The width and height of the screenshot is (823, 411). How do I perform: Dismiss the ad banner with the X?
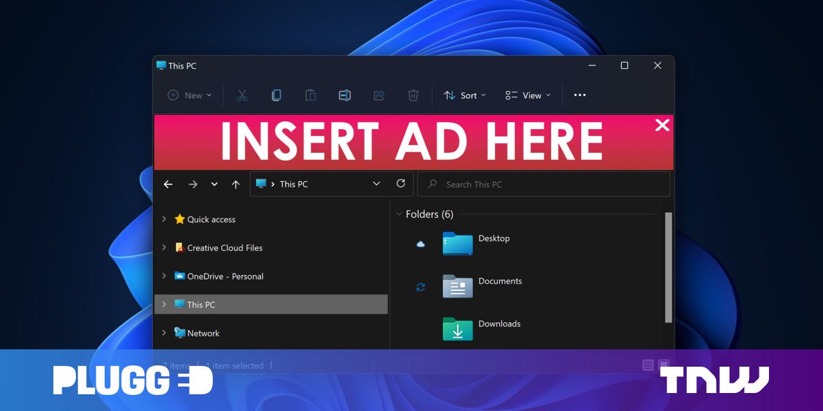point(662,125)
